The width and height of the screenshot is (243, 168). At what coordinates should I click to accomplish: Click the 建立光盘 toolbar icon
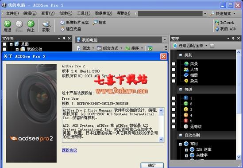[62, 29]
